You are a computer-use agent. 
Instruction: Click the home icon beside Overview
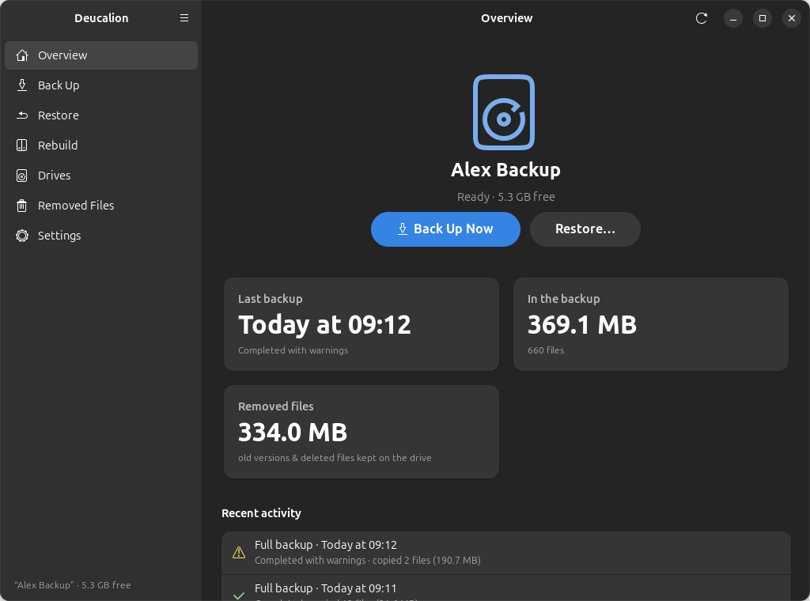pyautogui.click(x=21, y=55)
